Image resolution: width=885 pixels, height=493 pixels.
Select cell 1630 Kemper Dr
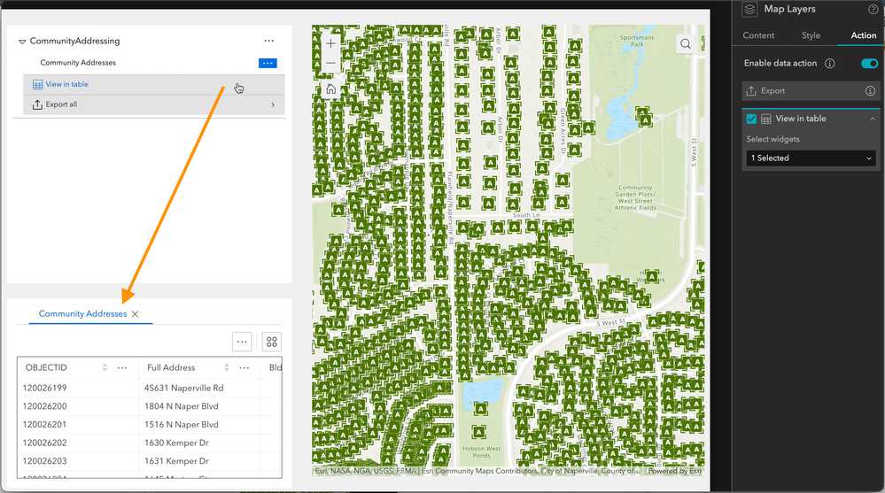(x=176, y=443)
